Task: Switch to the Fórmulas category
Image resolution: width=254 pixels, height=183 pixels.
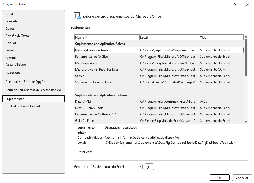Action: (12, 21)
